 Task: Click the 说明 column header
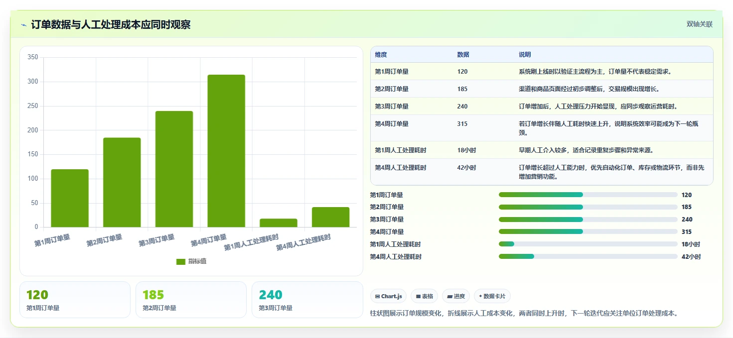tap(525, 55)
